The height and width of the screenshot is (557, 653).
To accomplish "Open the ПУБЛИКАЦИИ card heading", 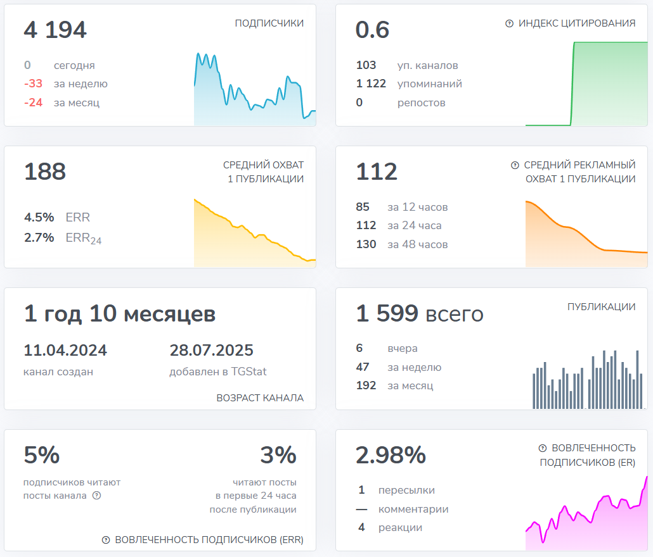I will pyautogui.click(x=601, y=307).
